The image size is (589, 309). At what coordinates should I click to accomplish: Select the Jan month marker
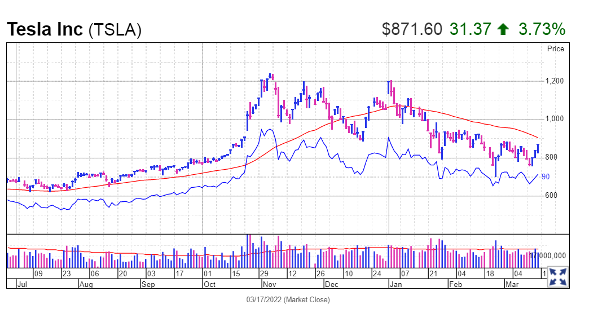[395, 284]
